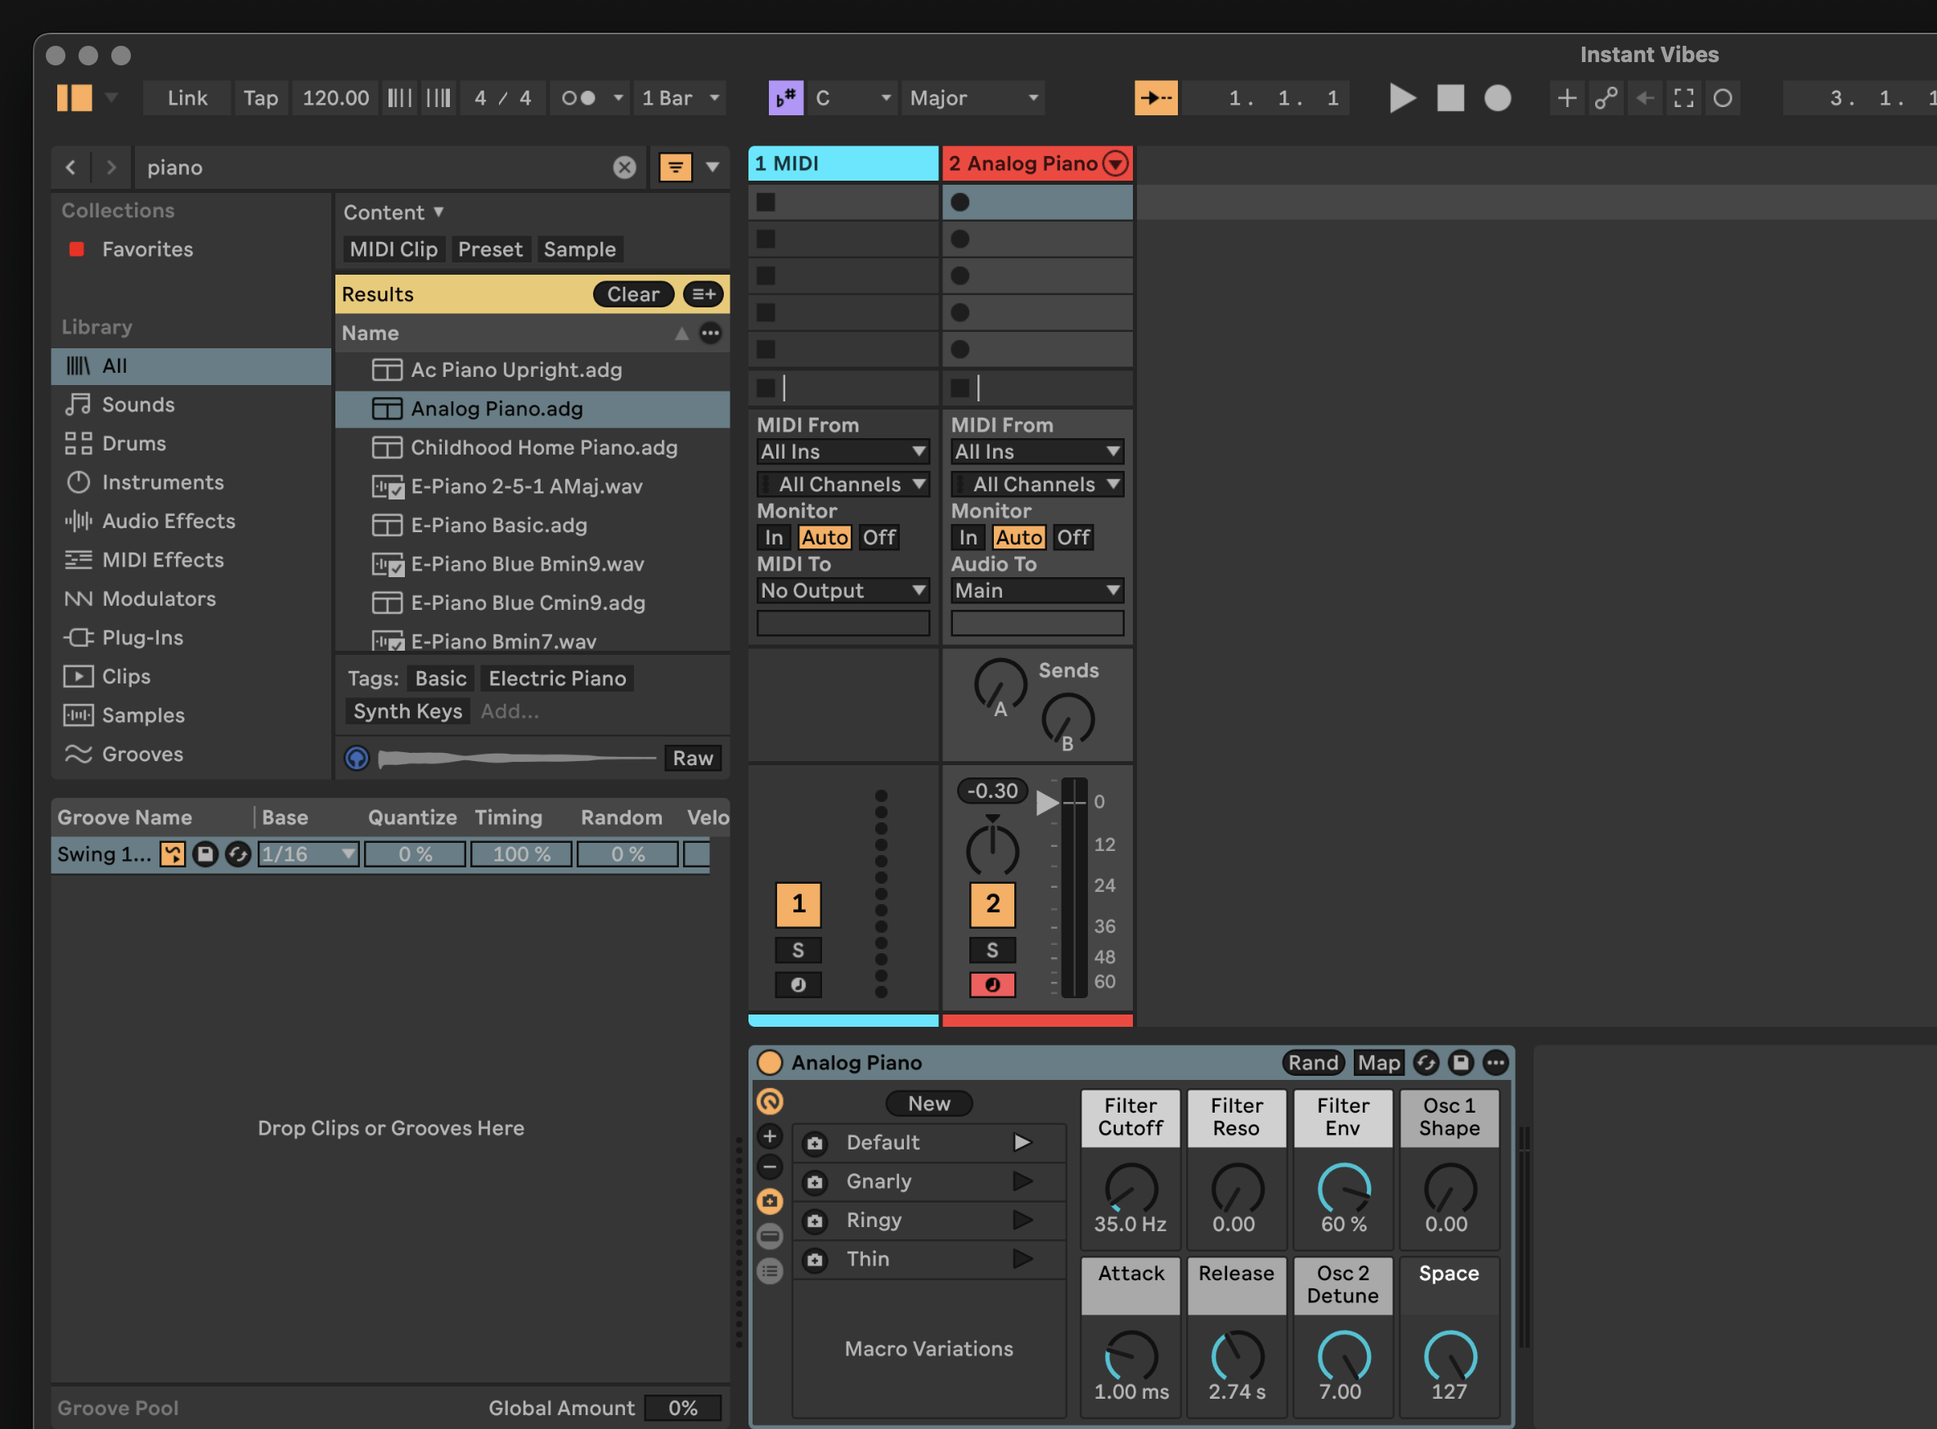Launch the Gnarly macro variation

click(x=1023, y=1181)
